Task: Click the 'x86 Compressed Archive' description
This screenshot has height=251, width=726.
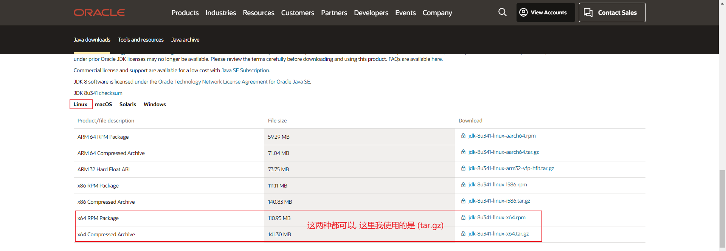Action: click(x=106, y=202)
